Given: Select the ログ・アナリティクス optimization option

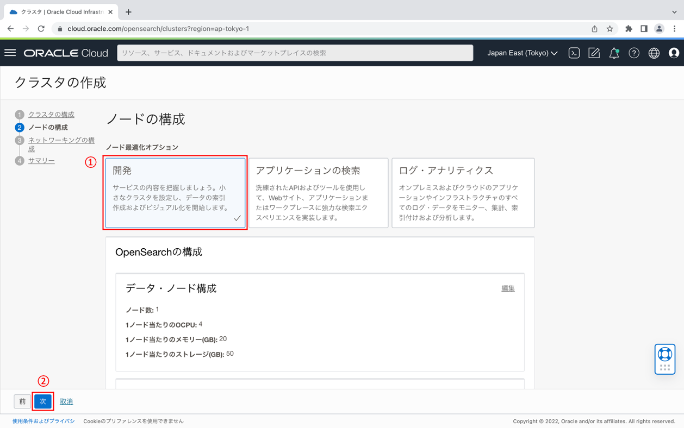Looking at the screenshot, I should (x=463, y=193).
